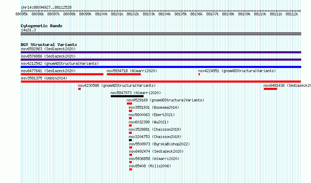Open nsv4212542 (gnomADStructuralVariants) label
311x183 pixels.
pos(60,63)
